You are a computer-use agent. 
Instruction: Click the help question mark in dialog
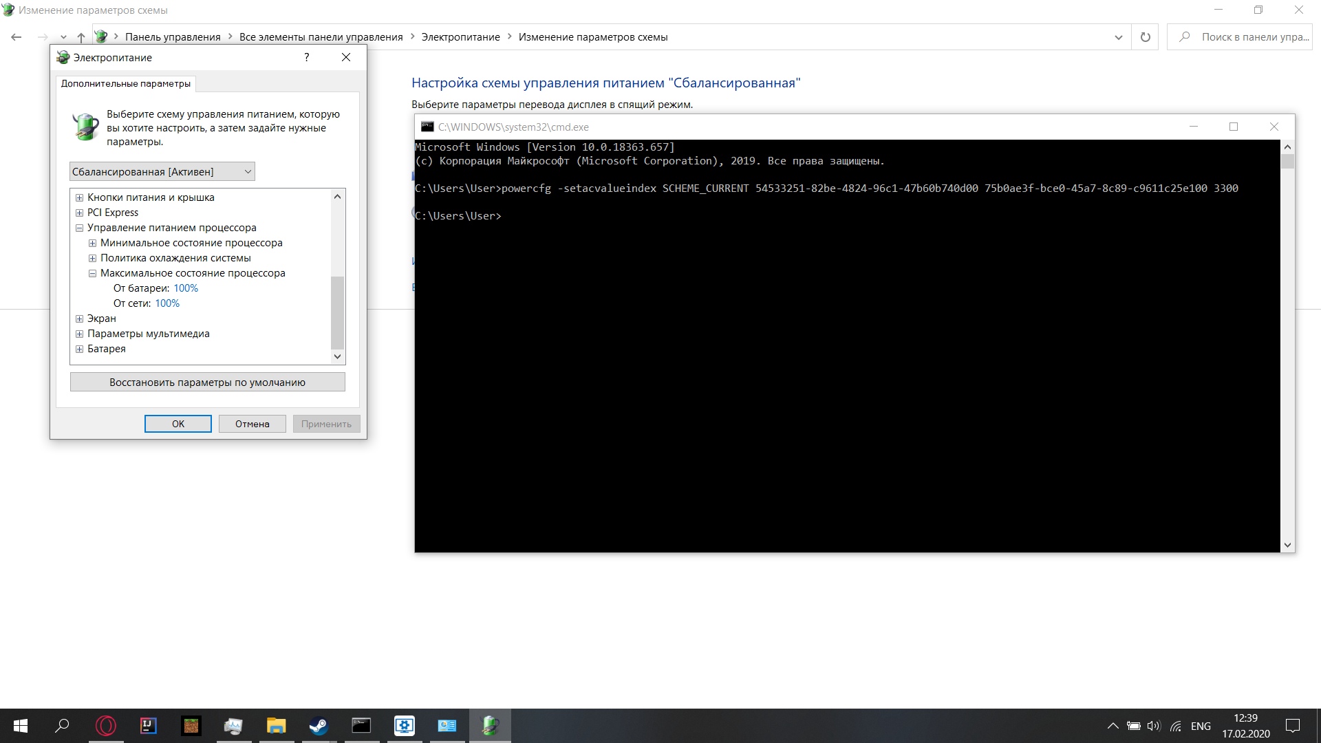tap(307, 57)
